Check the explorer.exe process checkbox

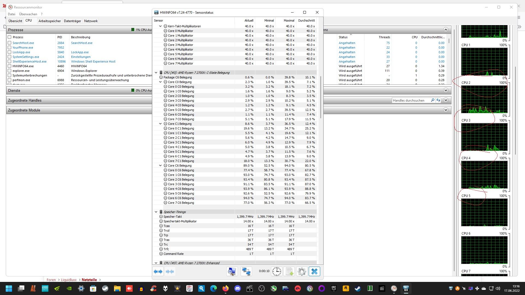(10, 71)
